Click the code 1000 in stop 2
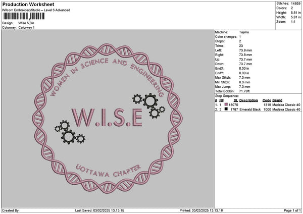The image size is (303, 214). point(267,110)
